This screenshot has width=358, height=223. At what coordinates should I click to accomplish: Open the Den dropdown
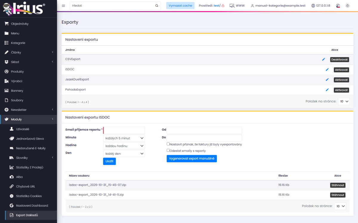[x=124, y=154]
